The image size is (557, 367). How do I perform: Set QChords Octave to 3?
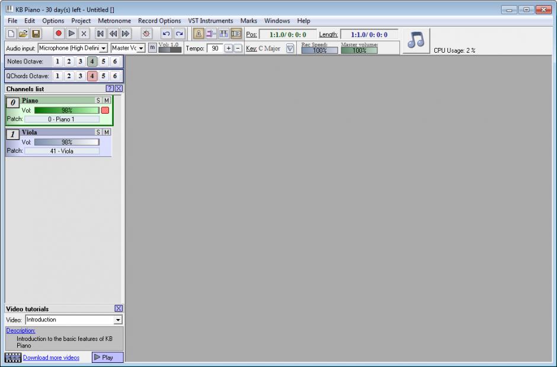click(x=80, y=76)
